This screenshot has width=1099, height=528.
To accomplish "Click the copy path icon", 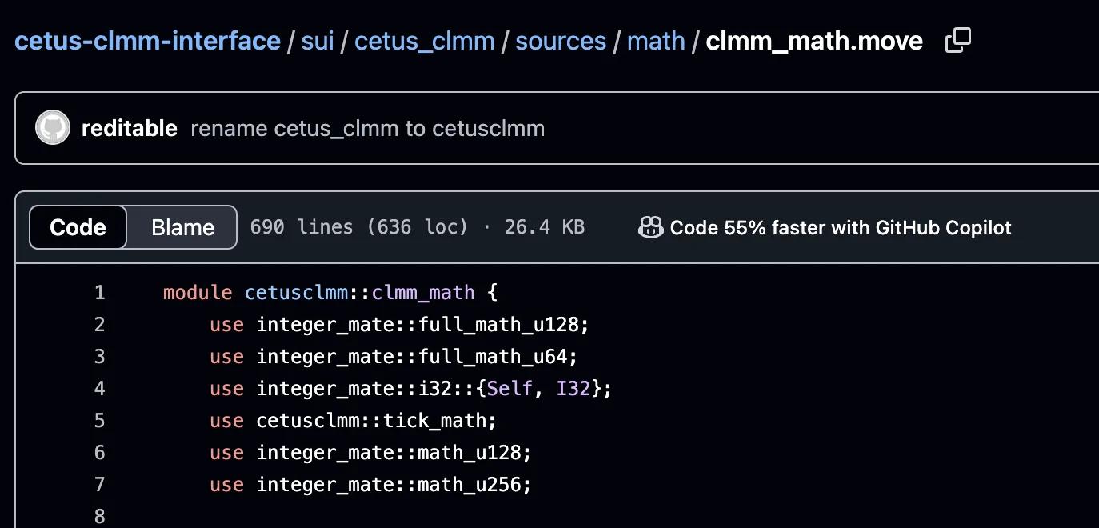I will (x=957, y=41).
